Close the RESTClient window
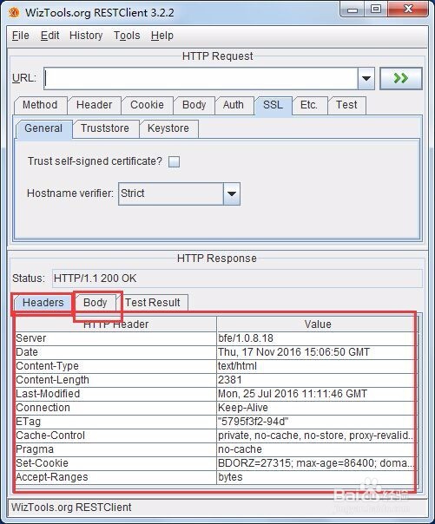Screen dimensions: 435x524 [x=408, y=9]
